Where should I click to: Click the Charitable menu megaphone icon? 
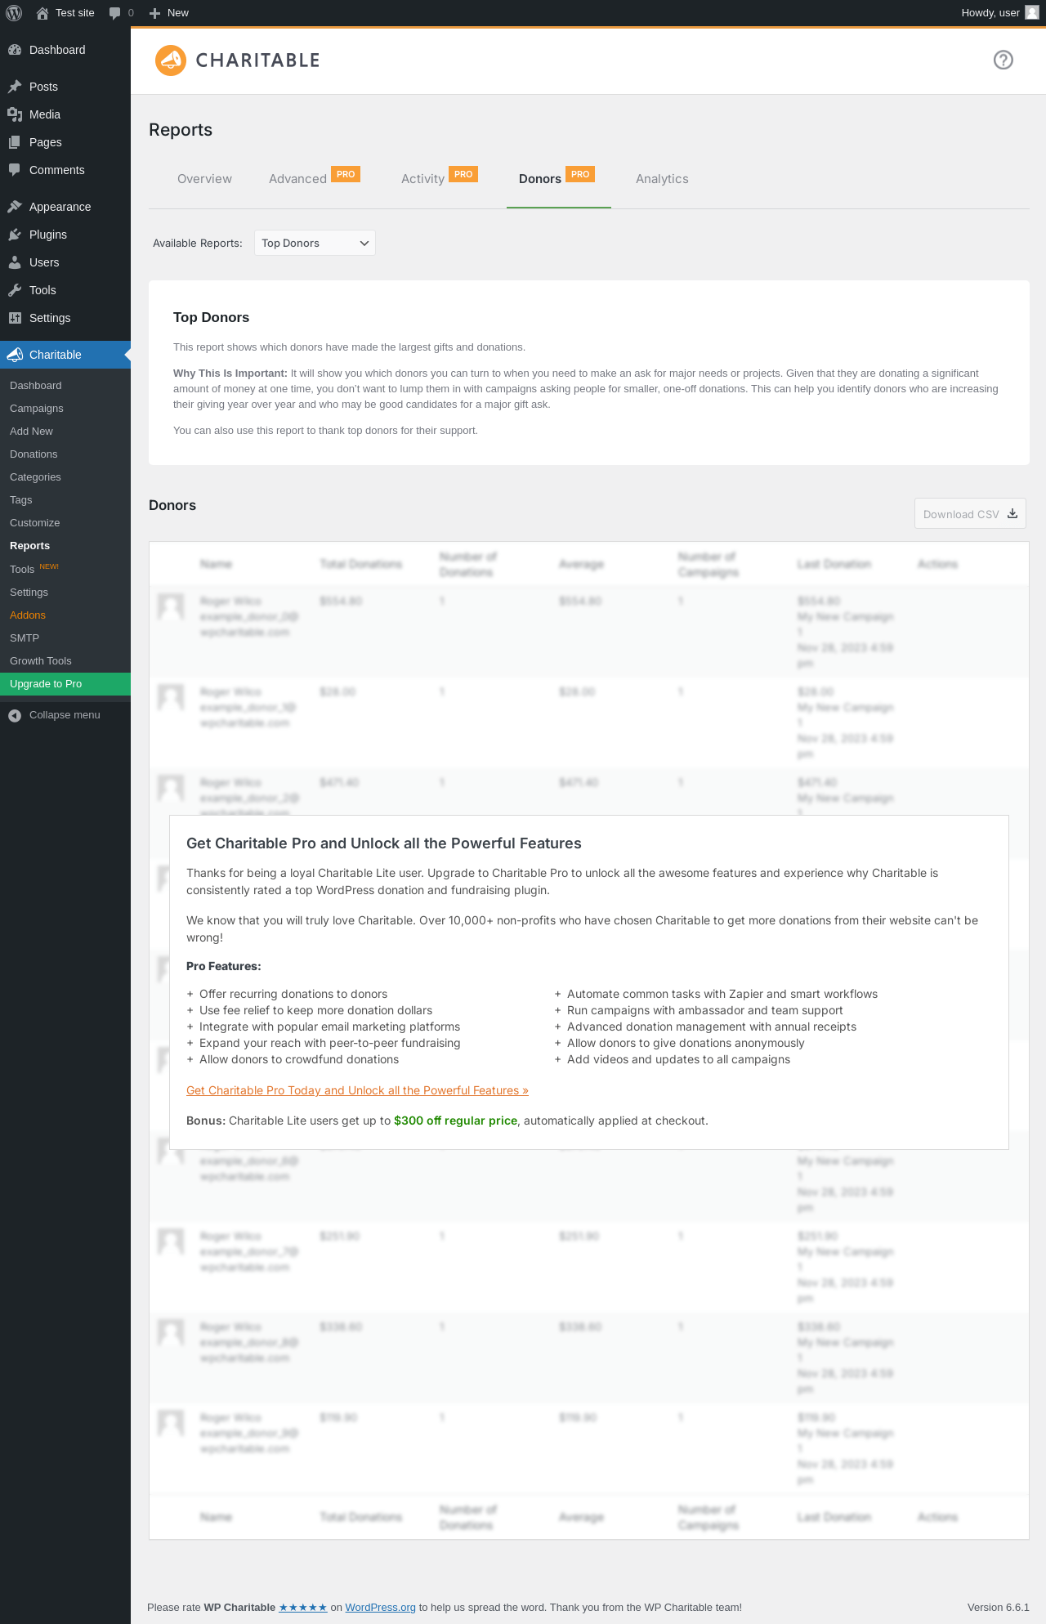pyautogui.click(x=15, y=355)
